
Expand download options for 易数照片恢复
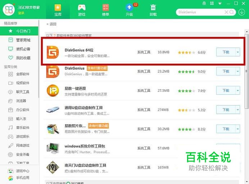click(238, 129)
